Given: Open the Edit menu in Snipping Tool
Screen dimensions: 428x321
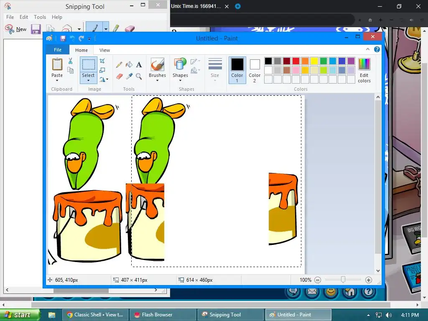Looking at the screenshot, I should (x=24, y=17).
